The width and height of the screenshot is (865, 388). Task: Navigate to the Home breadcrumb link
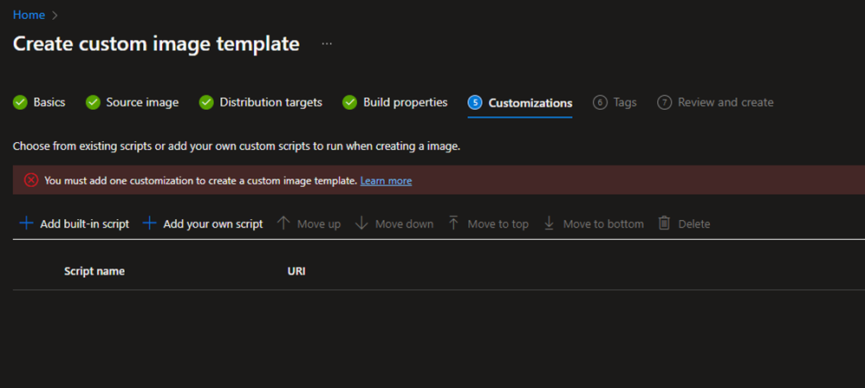pos(29,15)
